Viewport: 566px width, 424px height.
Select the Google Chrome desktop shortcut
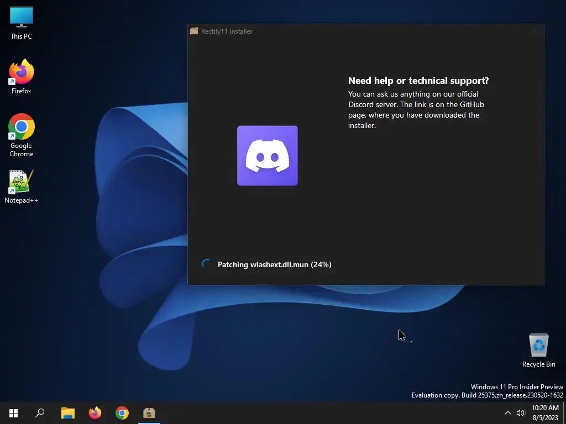tap(22, 135)
